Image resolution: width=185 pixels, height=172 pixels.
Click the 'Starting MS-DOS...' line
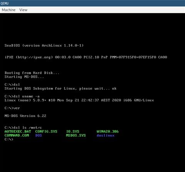point(24,77)
